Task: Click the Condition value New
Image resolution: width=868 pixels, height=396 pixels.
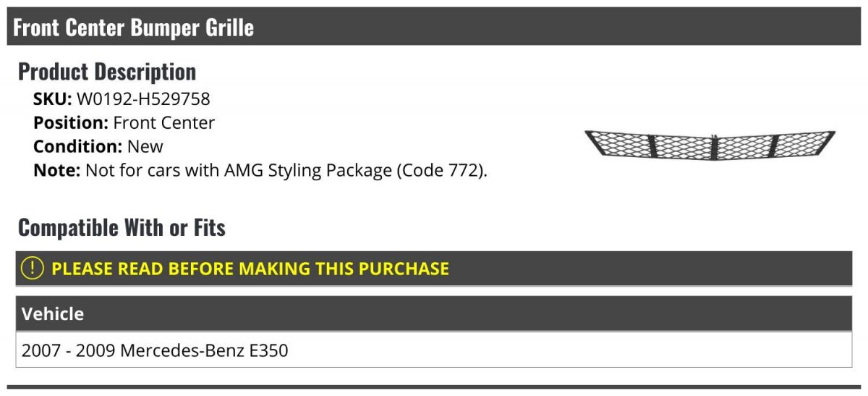Action: tap(145, 147)
